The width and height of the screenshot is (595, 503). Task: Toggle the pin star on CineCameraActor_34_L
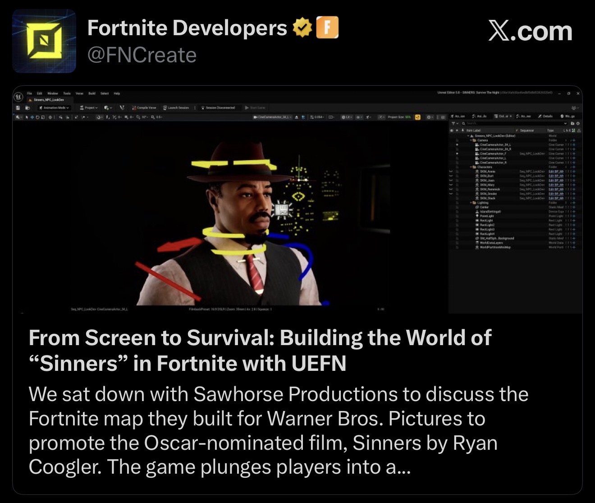click(x=457, y=145)
